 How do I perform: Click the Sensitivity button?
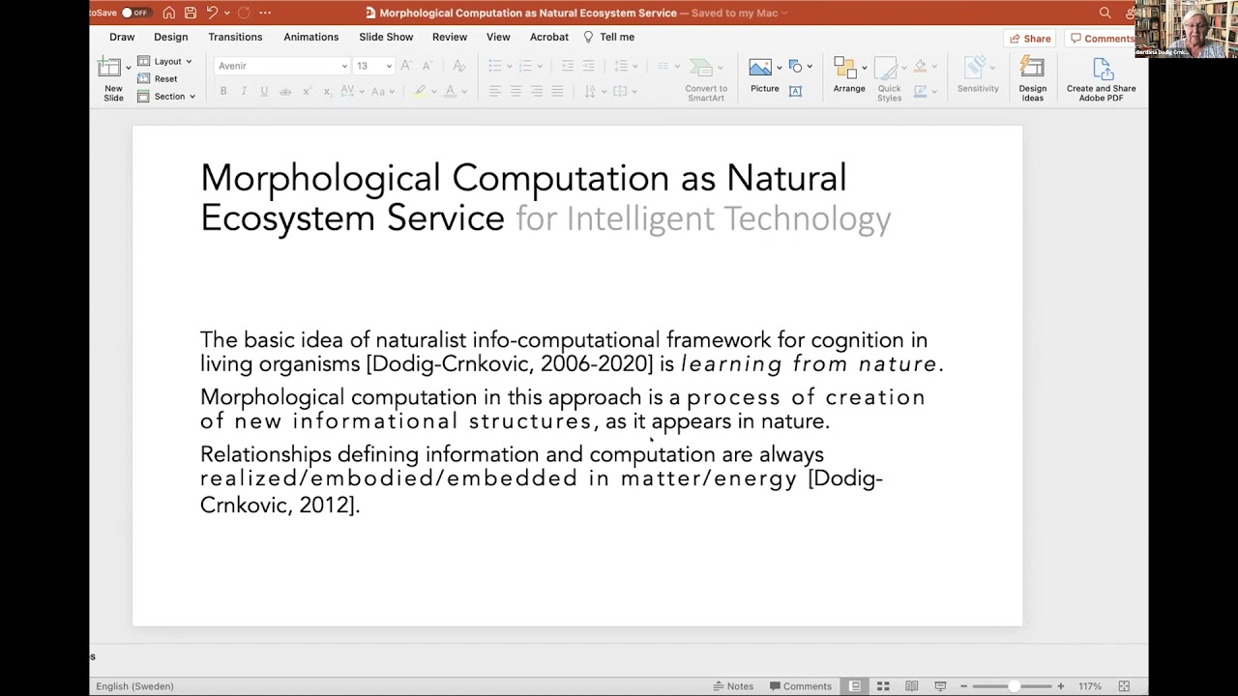pos(978,76)
